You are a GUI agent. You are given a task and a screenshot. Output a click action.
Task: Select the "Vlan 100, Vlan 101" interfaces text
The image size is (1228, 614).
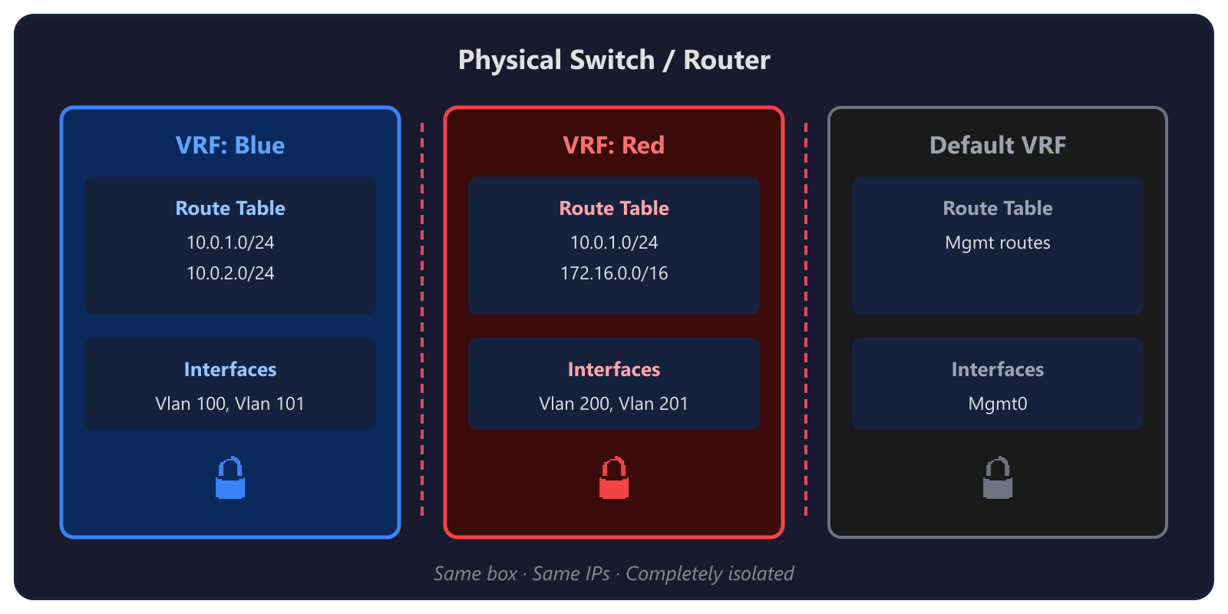(230, 404)
